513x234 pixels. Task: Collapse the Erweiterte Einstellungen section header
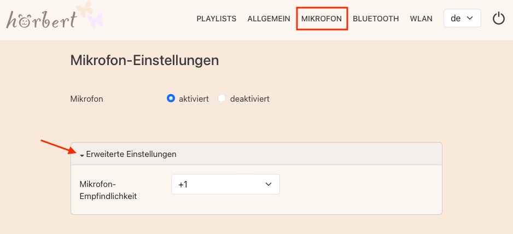131,154
